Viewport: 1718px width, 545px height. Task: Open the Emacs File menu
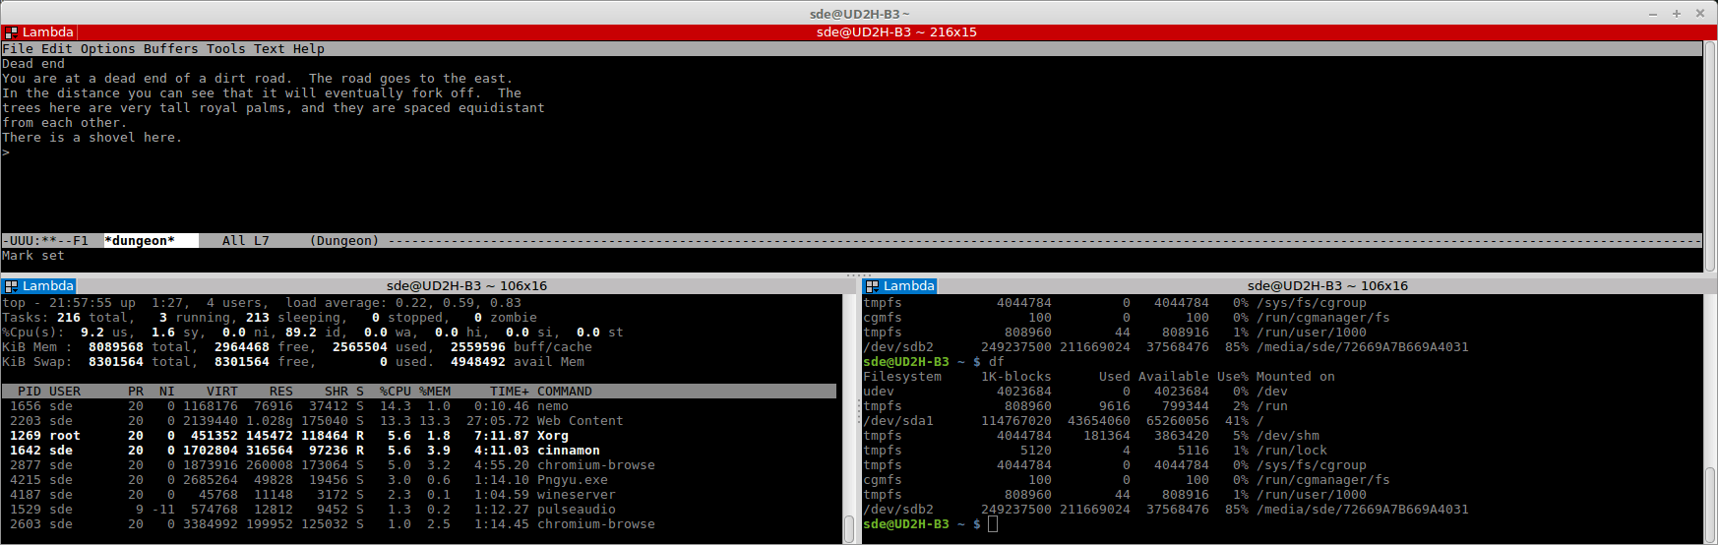click(x=18, y=49)
